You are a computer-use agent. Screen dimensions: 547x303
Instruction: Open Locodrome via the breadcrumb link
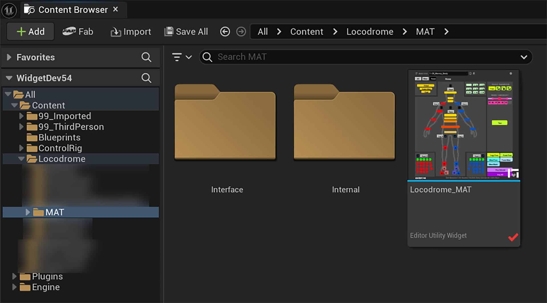(370, 32)
